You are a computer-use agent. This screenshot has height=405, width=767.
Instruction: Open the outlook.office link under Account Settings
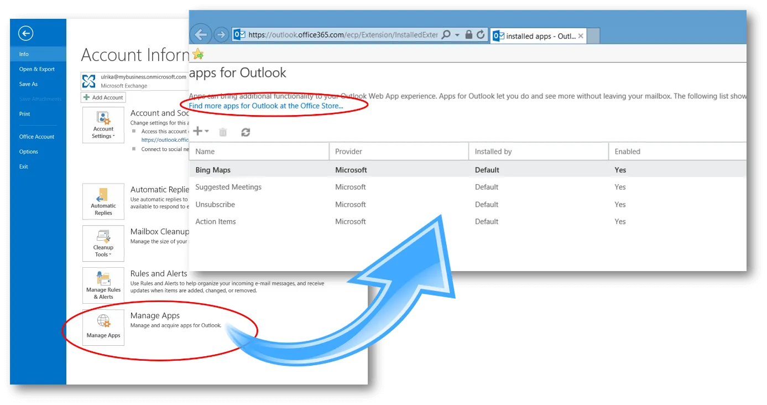click(x=165, y=140)
